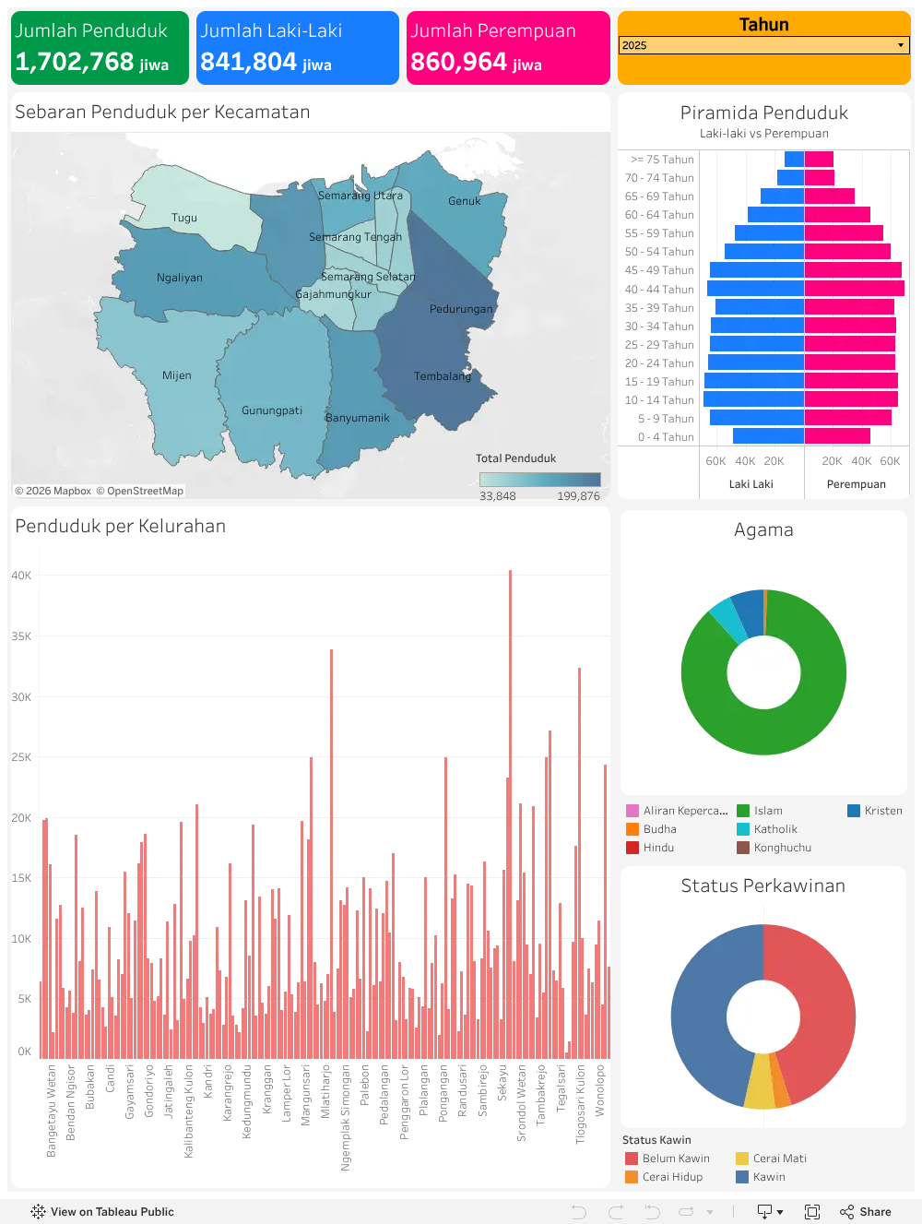Select the Ngaliyan label on the map
This screenshot has width=922, height=1224.
180,278
